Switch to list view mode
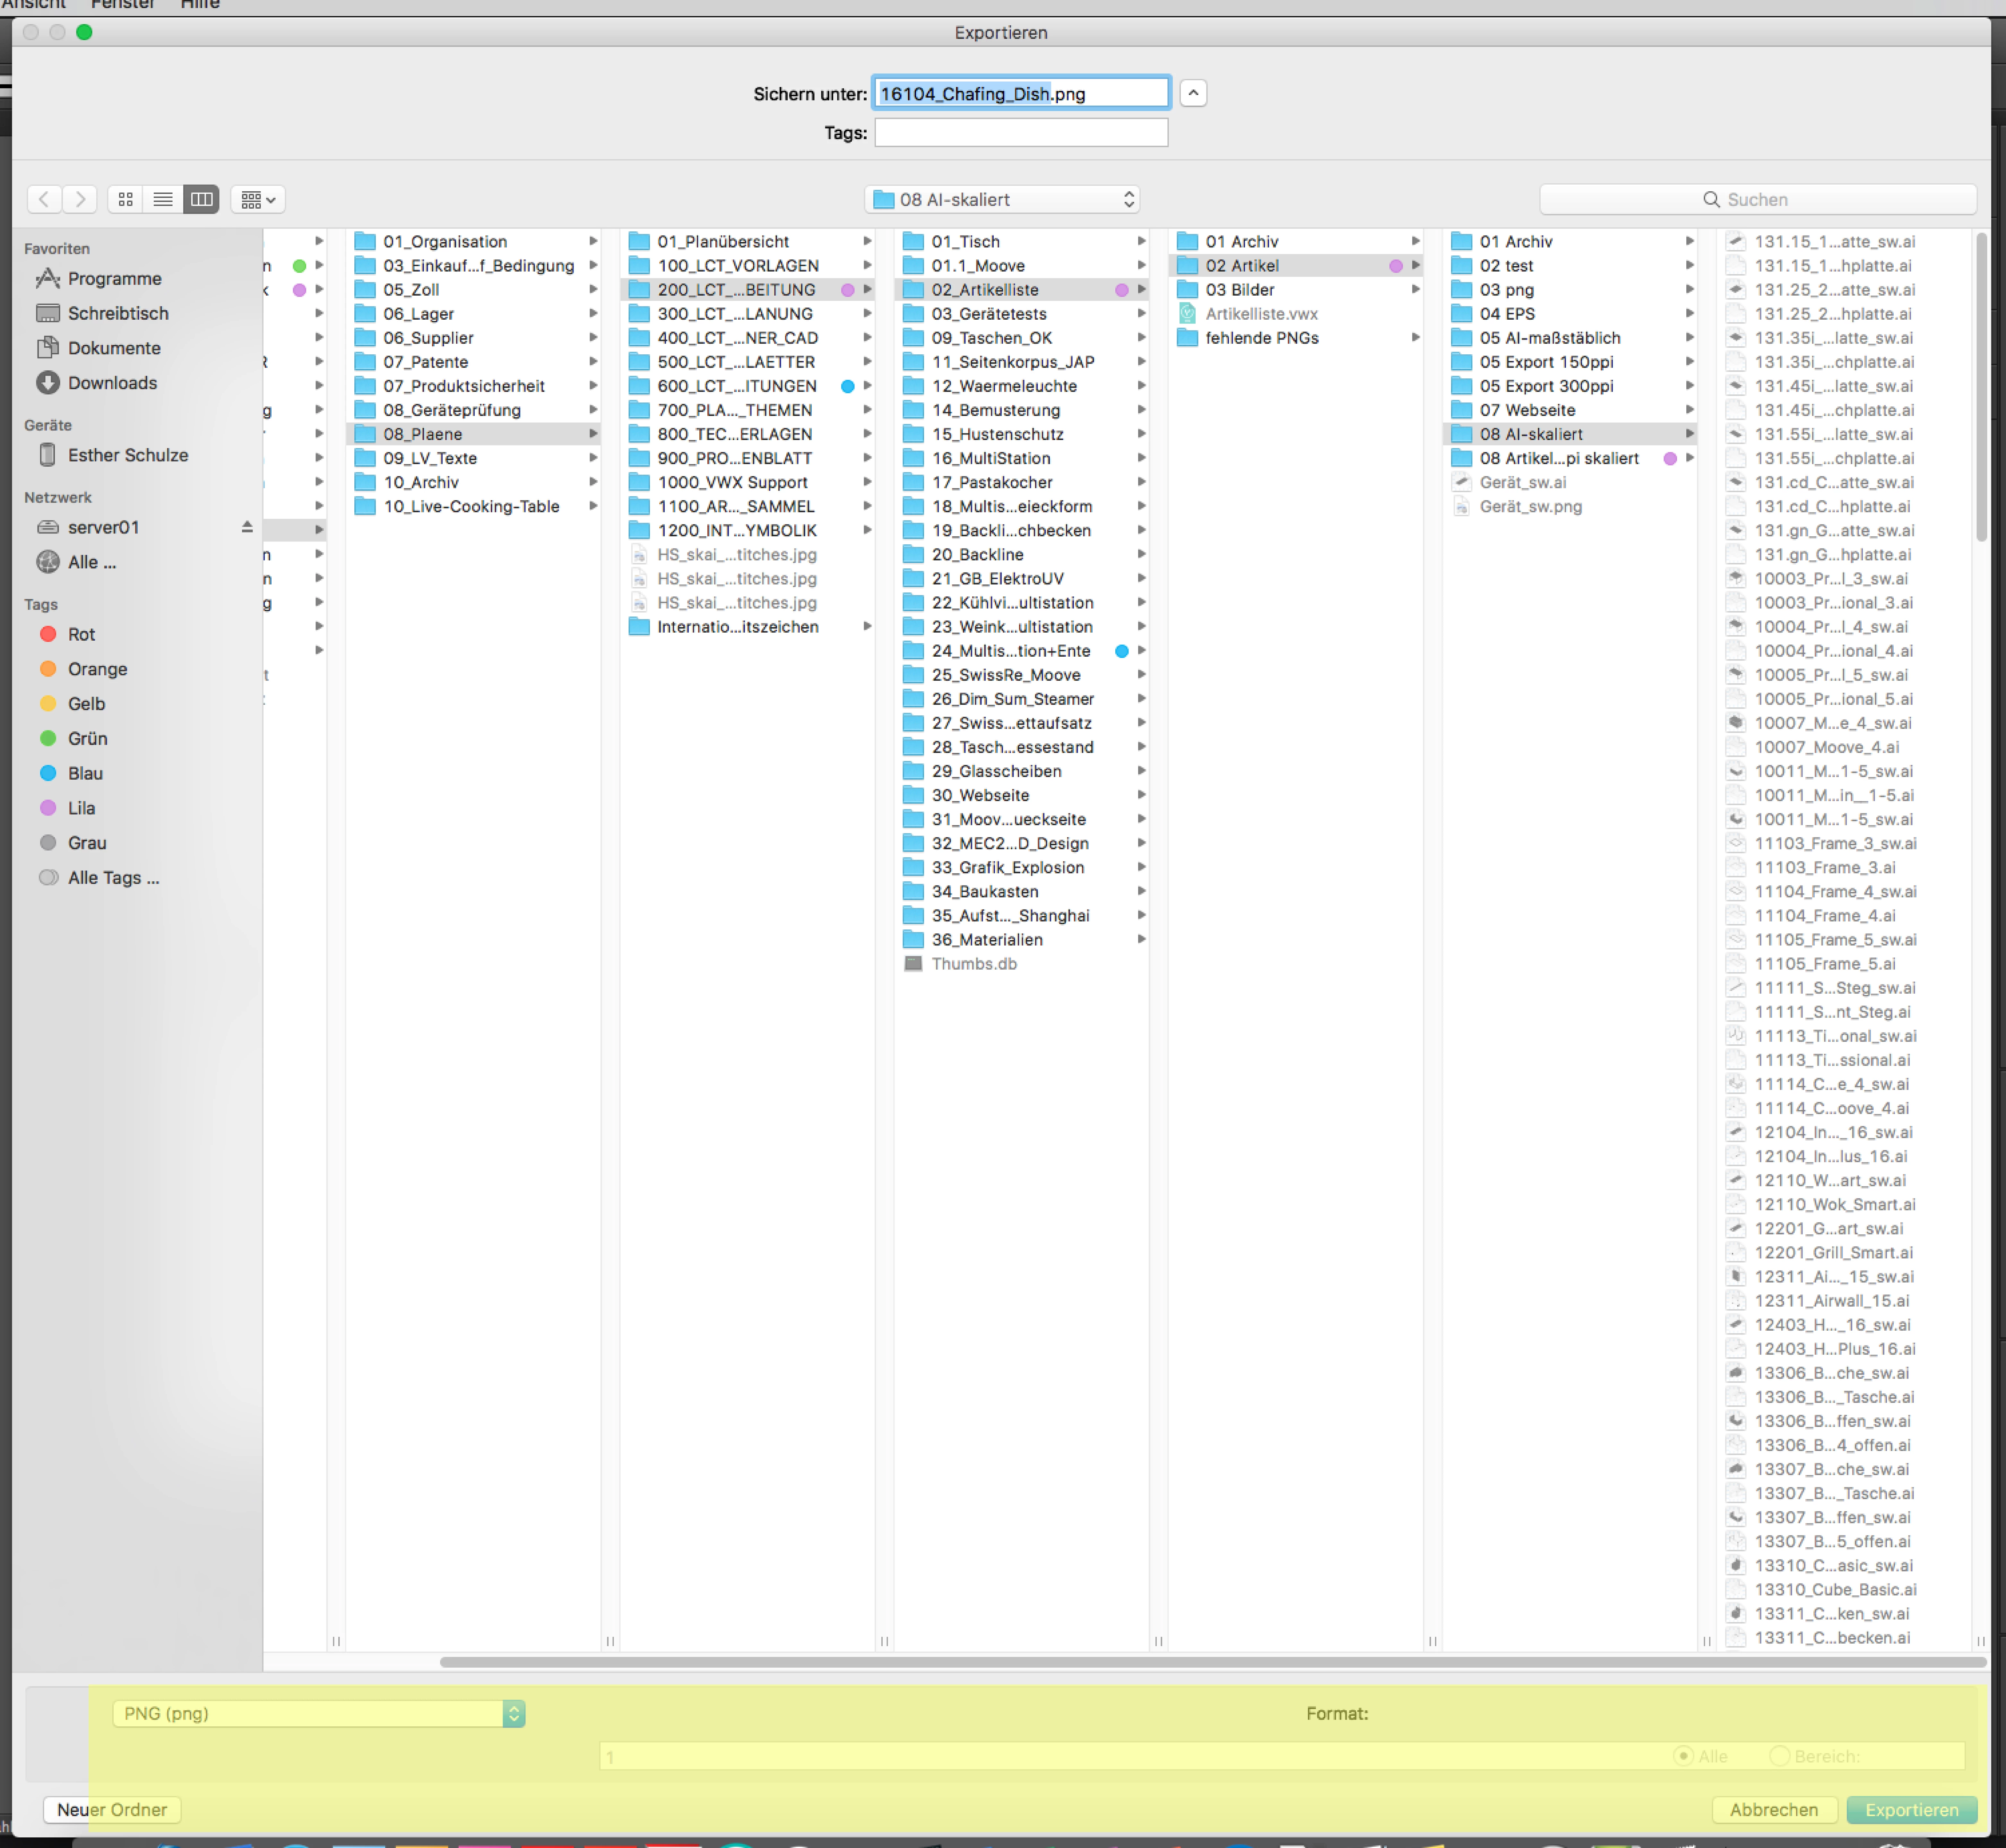The width and height of the screenshot is (2006, 1848). (x=163, y=199)
